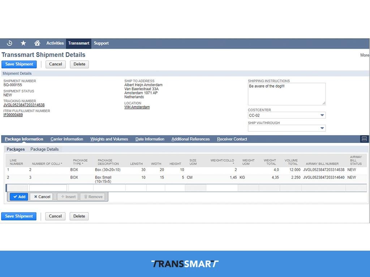
Task: Click volume total 2.250 cell
Action: (x=296, y=177)
